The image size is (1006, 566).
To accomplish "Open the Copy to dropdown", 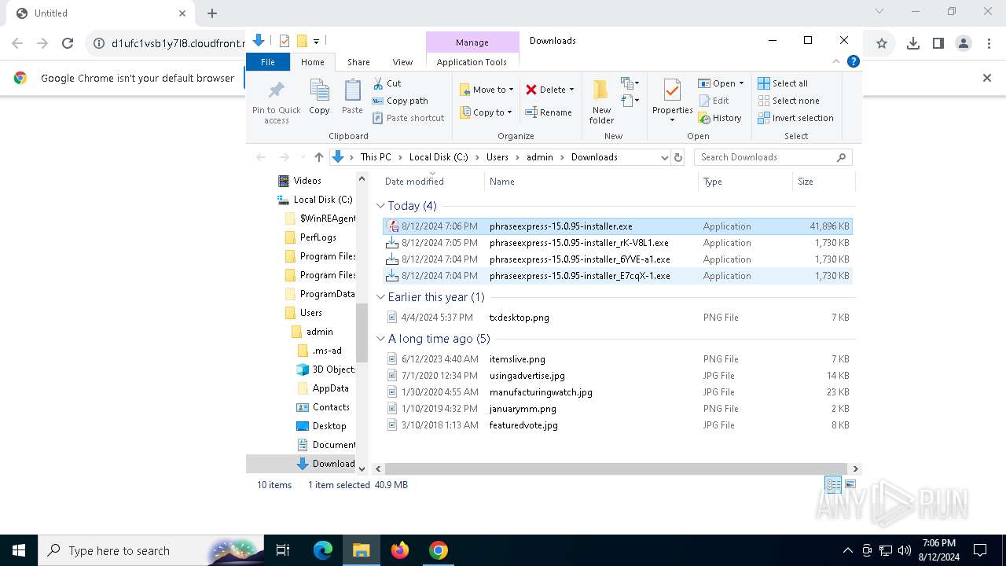I will click(x=486, y=112).
